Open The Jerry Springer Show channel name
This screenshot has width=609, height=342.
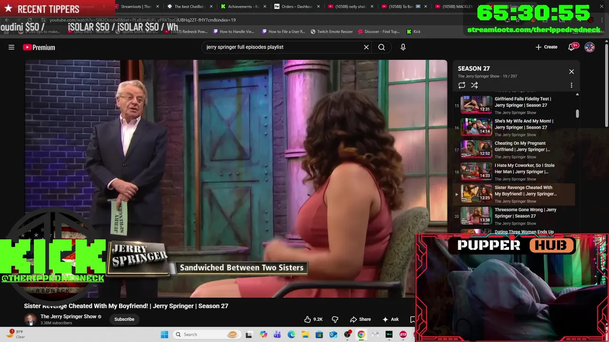[x=69, y=316]
